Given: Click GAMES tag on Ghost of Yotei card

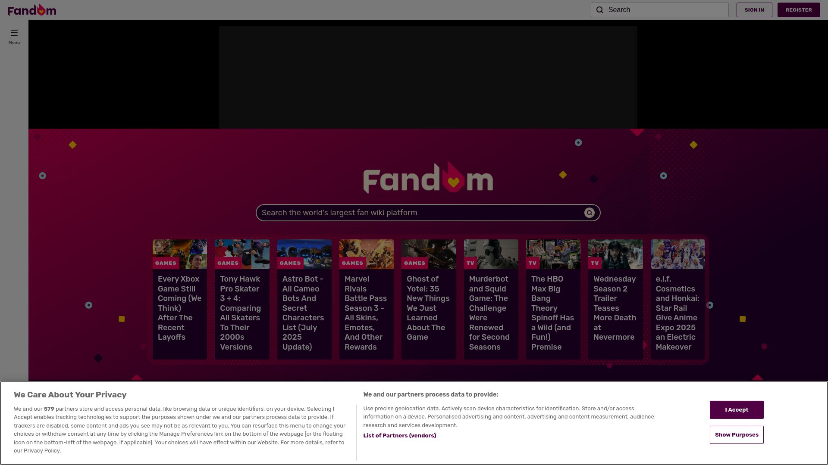Looking at the screenshot, I should coord(415,263).
